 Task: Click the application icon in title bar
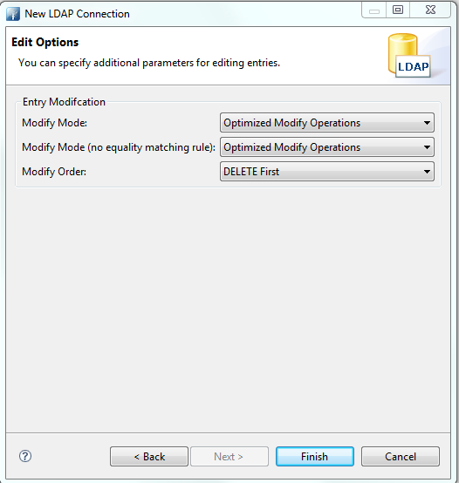pyautogui.click(x=13, y=14)
